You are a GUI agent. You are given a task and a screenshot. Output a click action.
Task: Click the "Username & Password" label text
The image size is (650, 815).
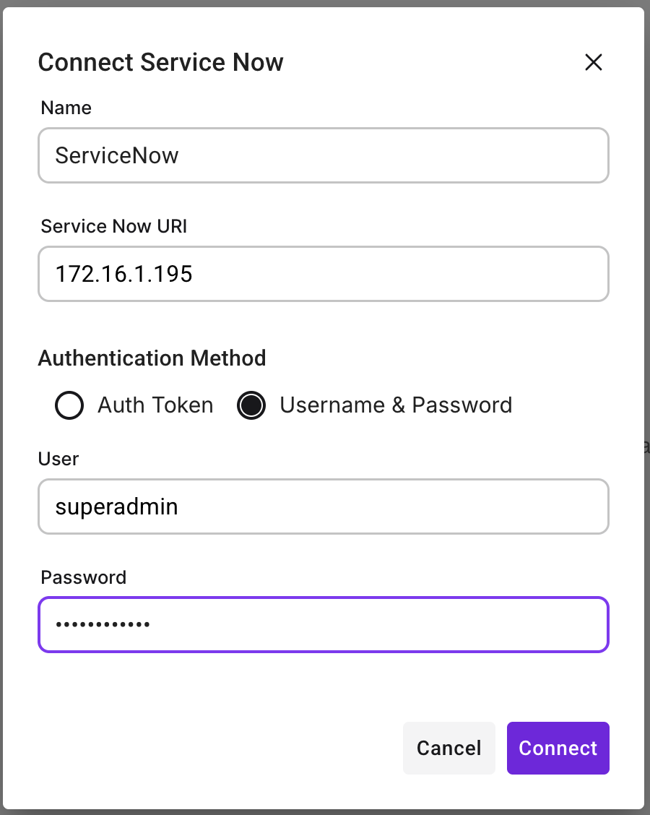396,405
